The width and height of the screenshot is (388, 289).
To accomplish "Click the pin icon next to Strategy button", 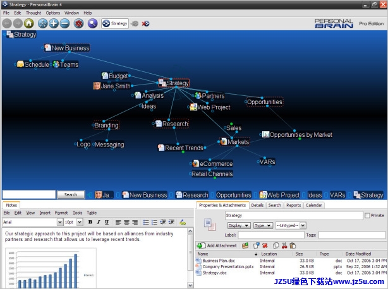I will pos(135,24).
